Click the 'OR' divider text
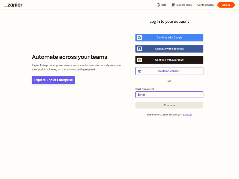 (169, 81)
